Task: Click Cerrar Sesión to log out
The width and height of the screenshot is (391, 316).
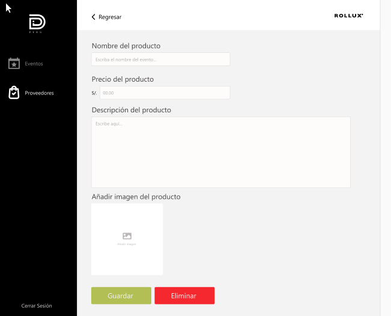Action: (37, 306)
